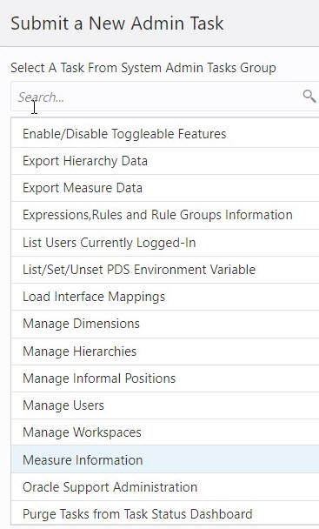Pick Manage Workspaces in the list
The width and height of the screenshot is (319, 529).
[x=165, y=432]
